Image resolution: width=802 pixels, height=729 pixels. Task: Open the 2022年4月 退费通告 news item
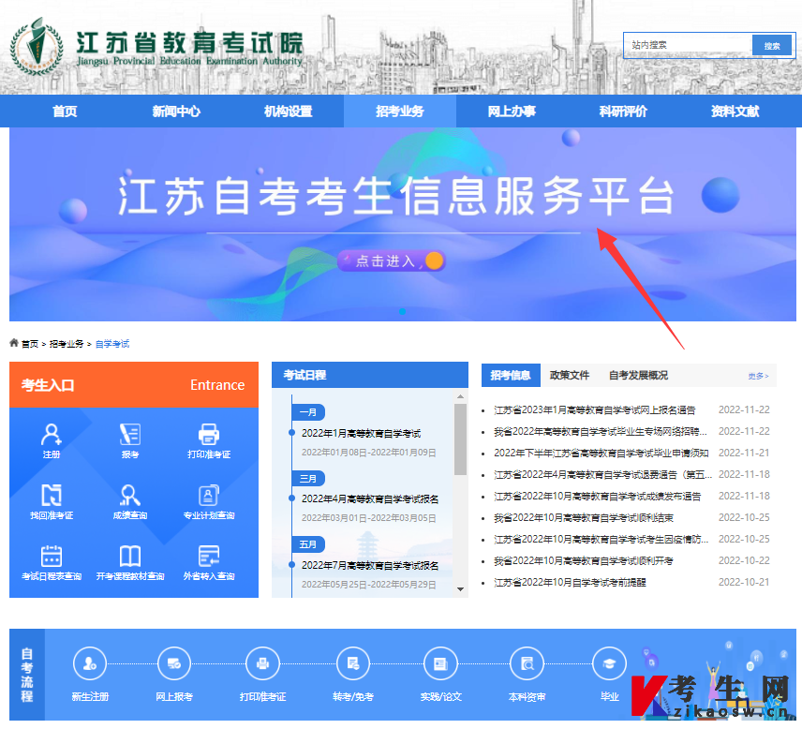[602, 474]
